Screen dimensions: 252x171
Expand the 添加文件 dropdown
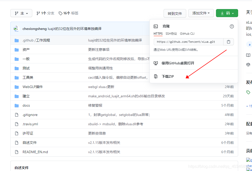coord(201,13)
